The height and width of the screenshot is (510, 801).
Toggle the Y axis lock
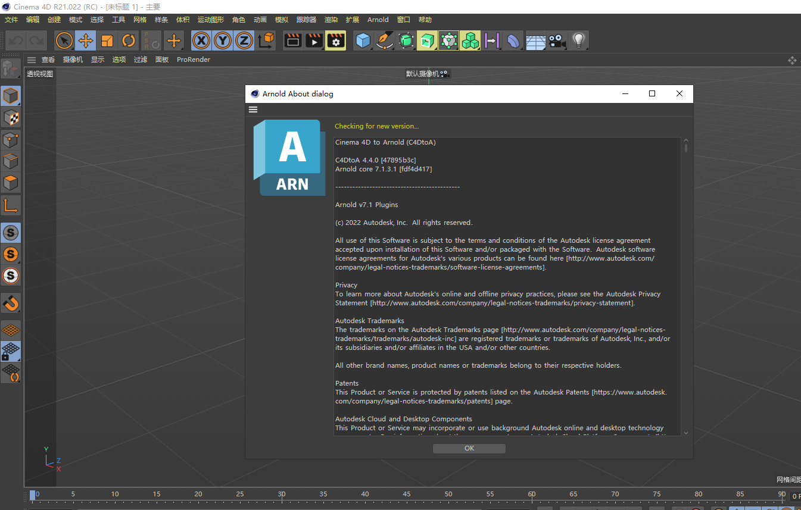pyautogui.click(x=222, y=40)
